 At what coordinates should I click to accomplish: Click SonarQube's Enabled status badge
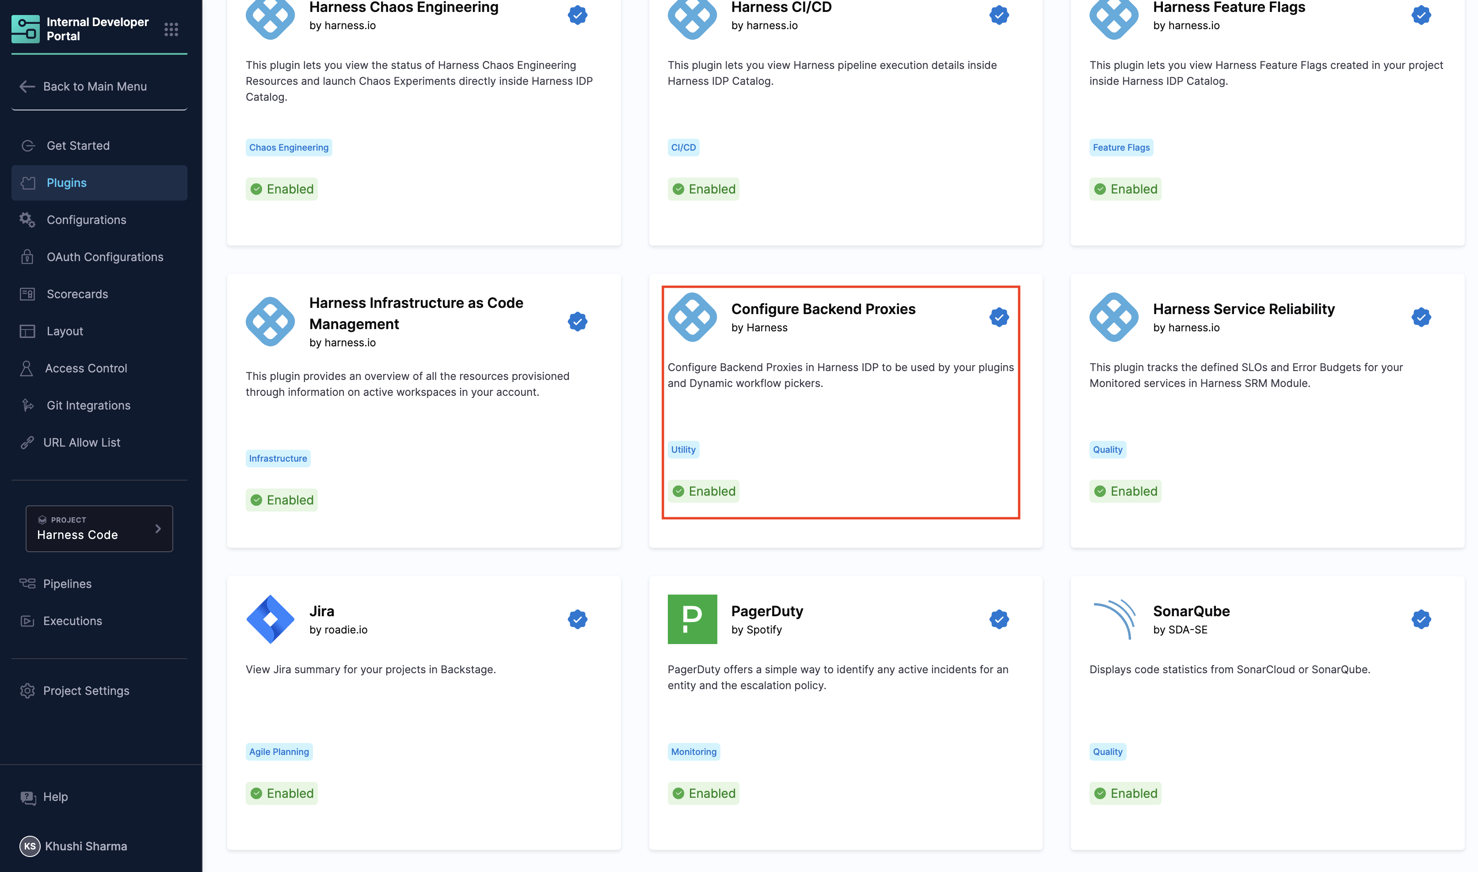click(1125, 793)
